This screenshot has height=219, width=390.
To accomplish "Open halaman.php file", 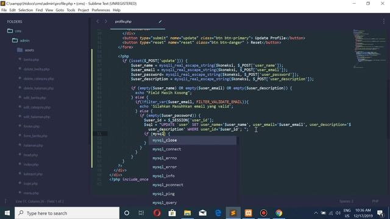I will pyautogui.click(x=33, y=145).
